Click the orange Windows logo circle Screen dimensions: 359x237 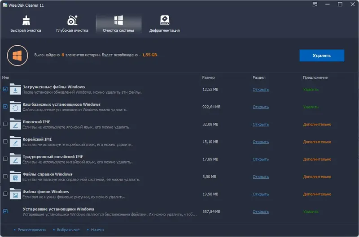(x=18, y=56)
